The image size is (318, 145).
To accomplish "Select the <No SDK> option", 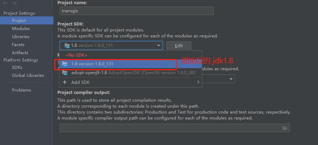I will 76,55.
